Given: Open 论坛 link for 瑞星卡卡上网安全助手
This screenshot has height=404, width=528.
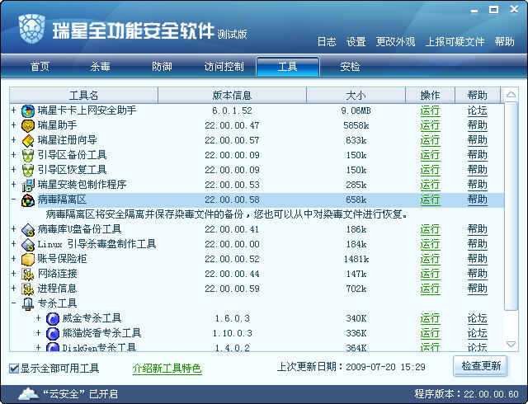Looking at the screenshot, I should [x=477, y=110].
